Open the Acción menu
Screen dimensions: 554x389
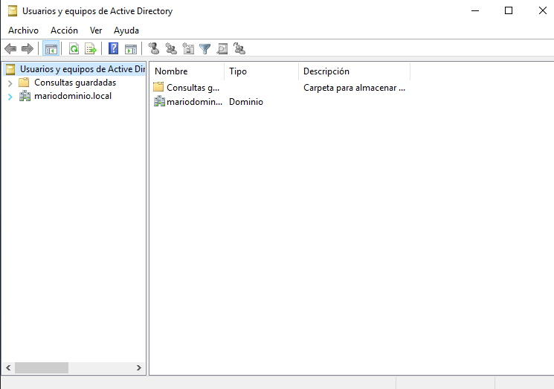64,30
